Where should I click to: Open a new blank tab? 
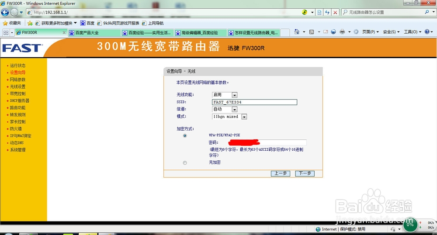coord(285,33)
